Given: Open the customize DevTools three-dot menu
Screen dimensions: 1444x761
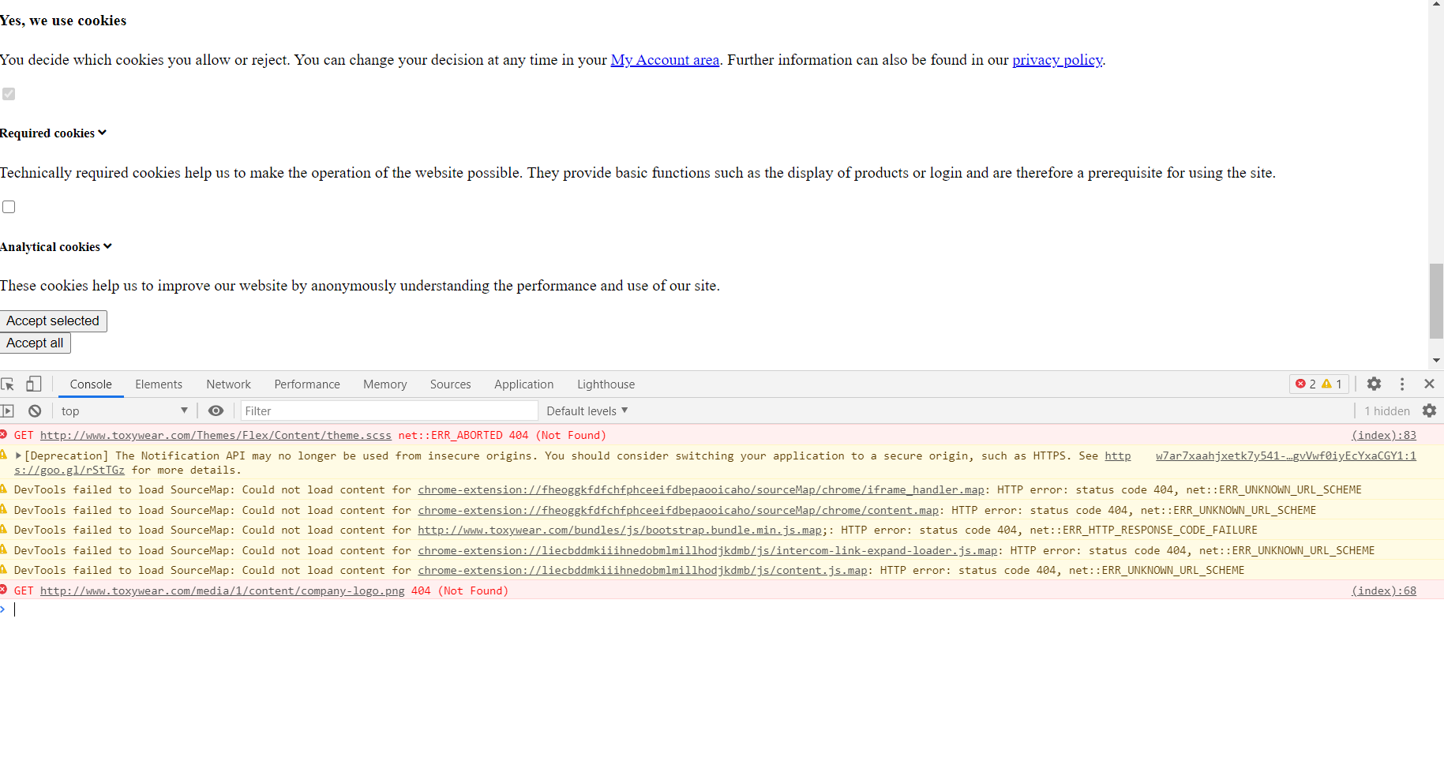Looking at the screenshot, I should [1402, 384].
